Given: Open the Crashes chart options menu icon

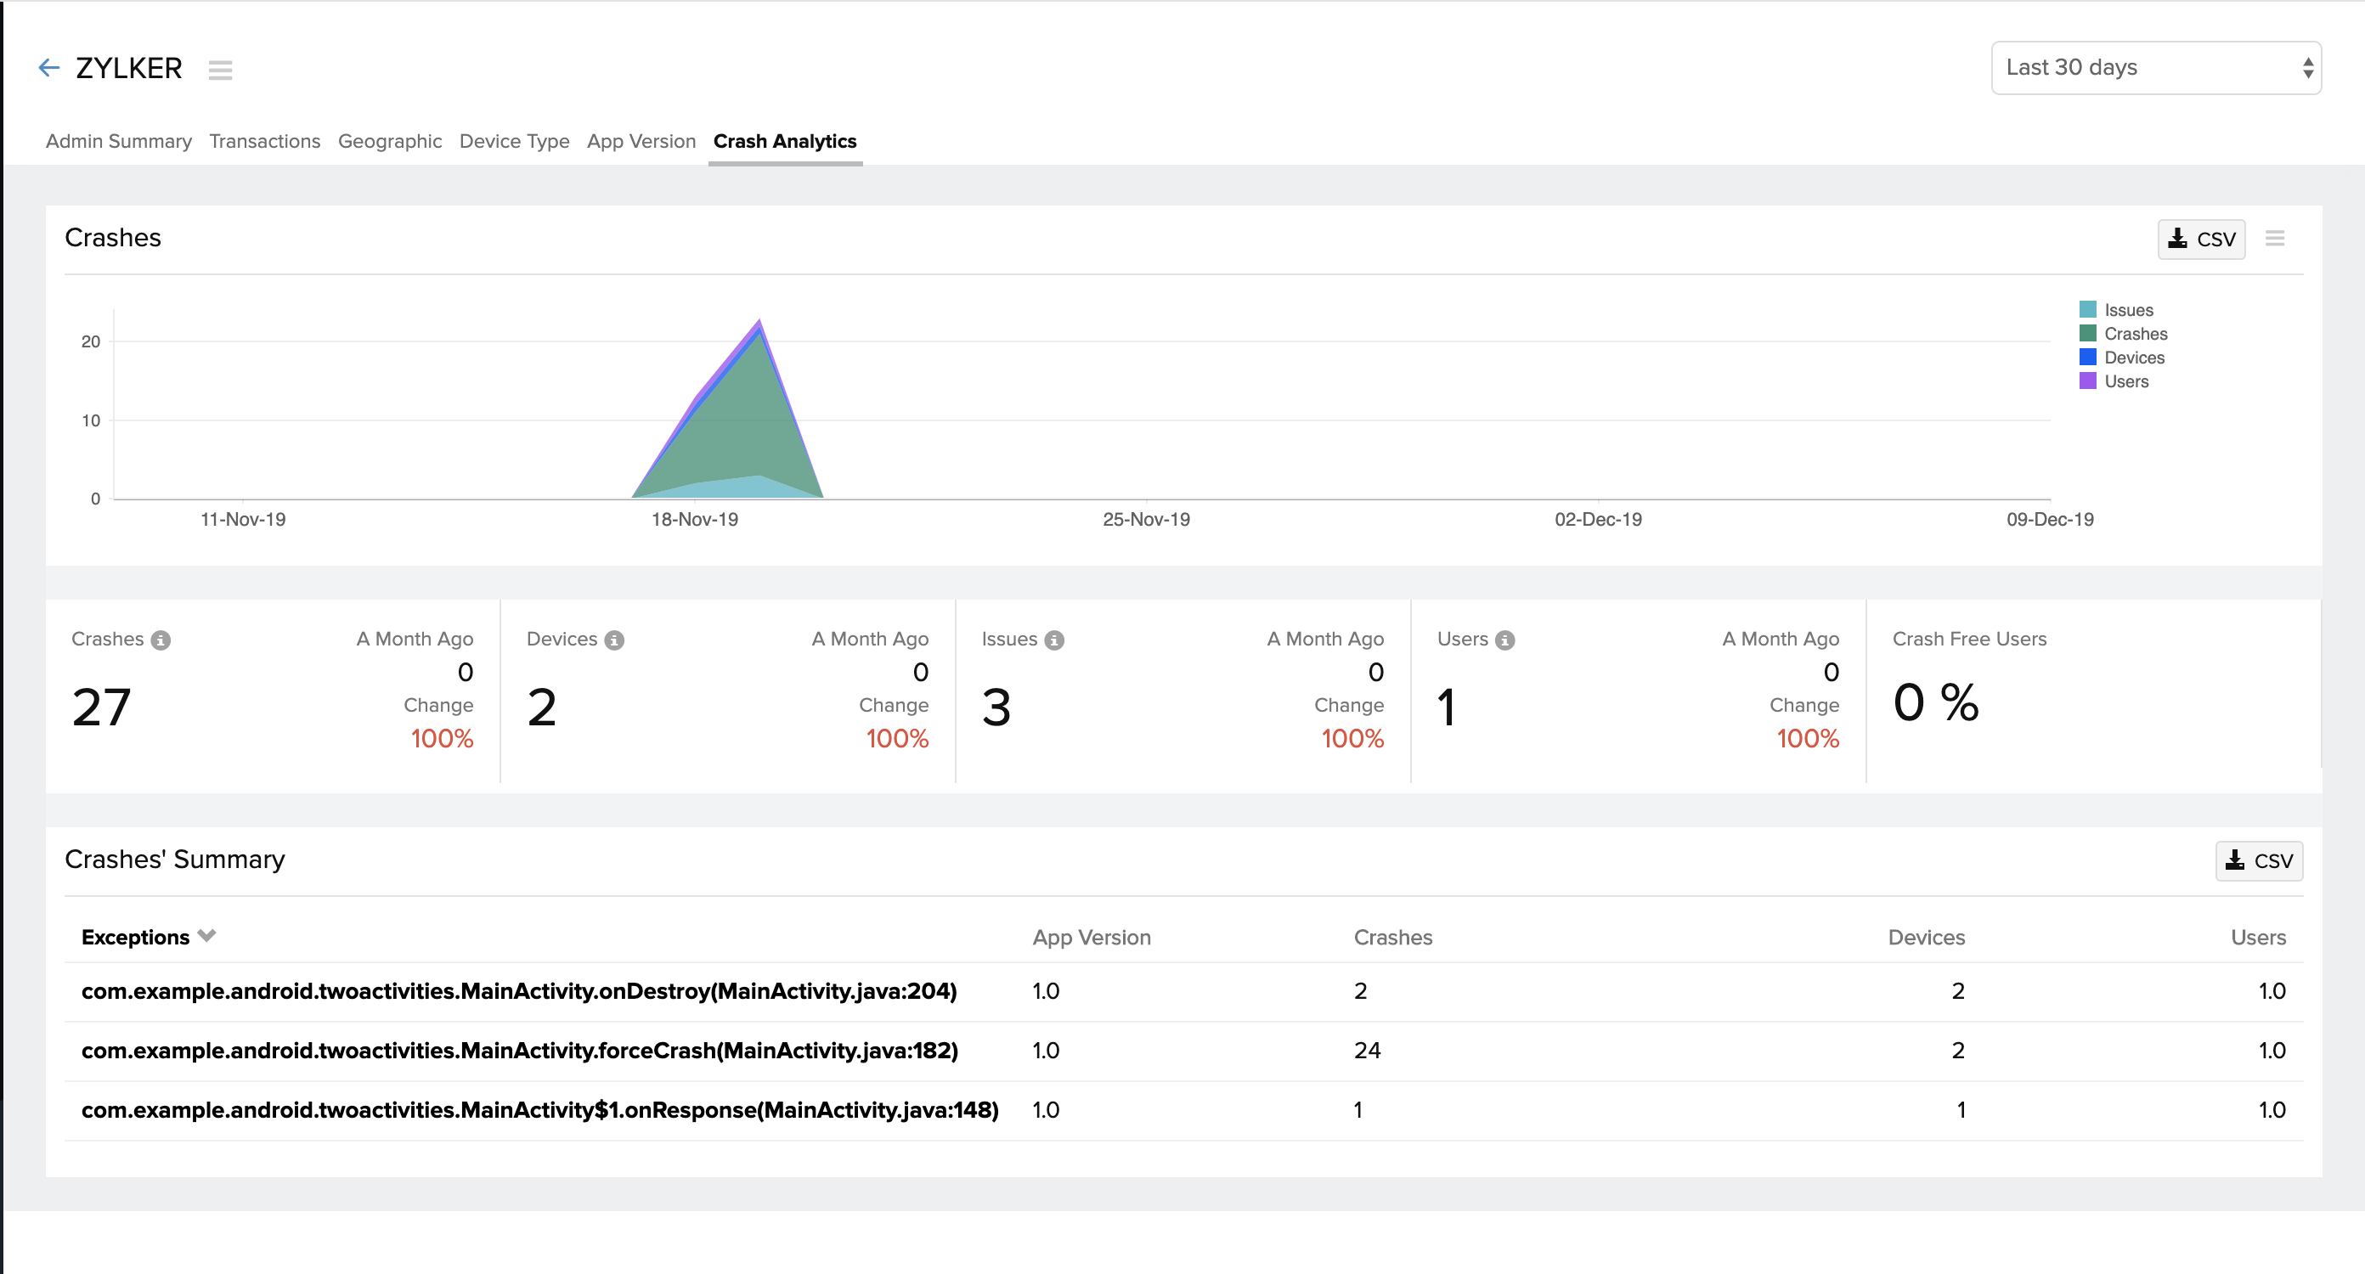Looking at the screenshot, I should (2274, 239).
